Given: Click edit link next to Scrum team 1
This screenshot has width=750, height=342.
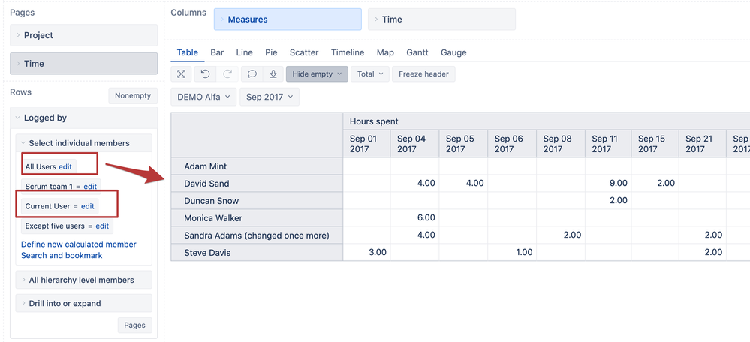Looking at the screenshot, I should click(x=90, y=187).
